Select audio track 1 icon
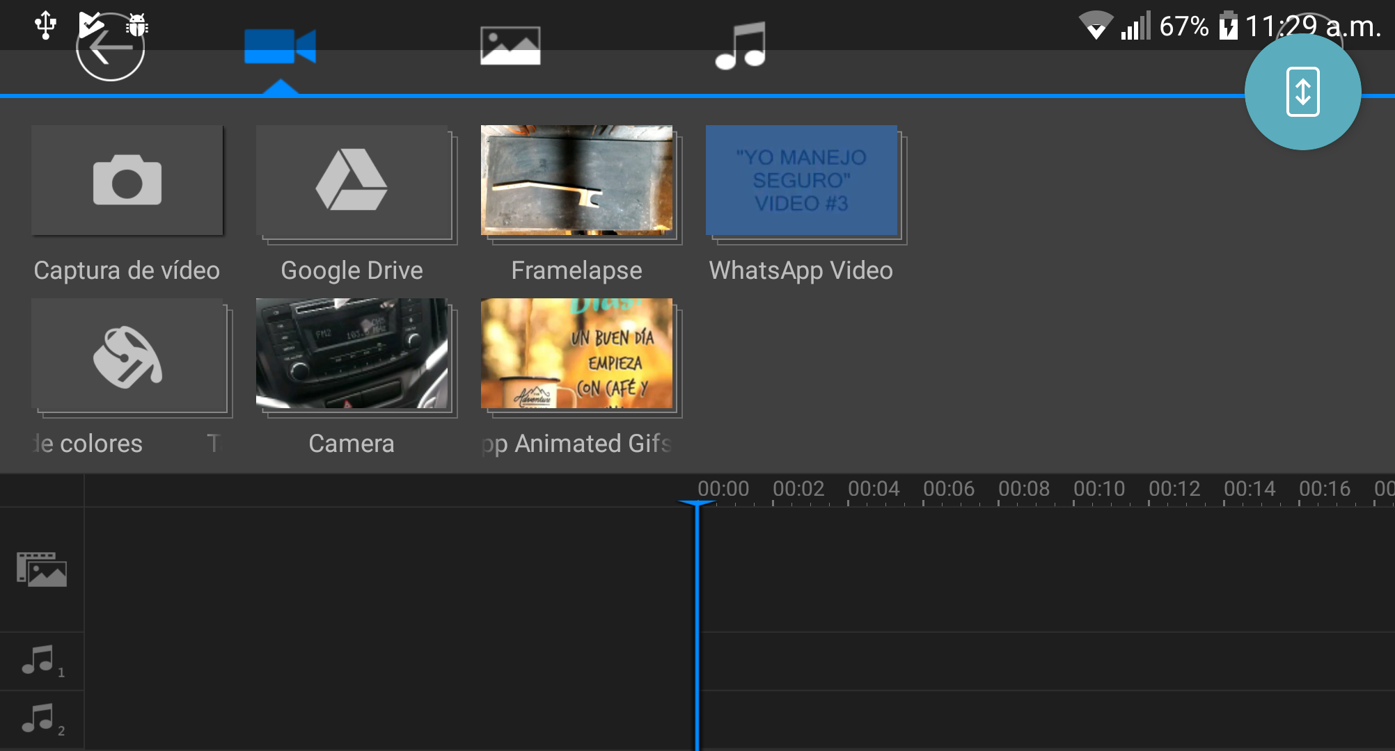Image resolution: width=1395 pixels, height=751 pixels. pos(40,661)
